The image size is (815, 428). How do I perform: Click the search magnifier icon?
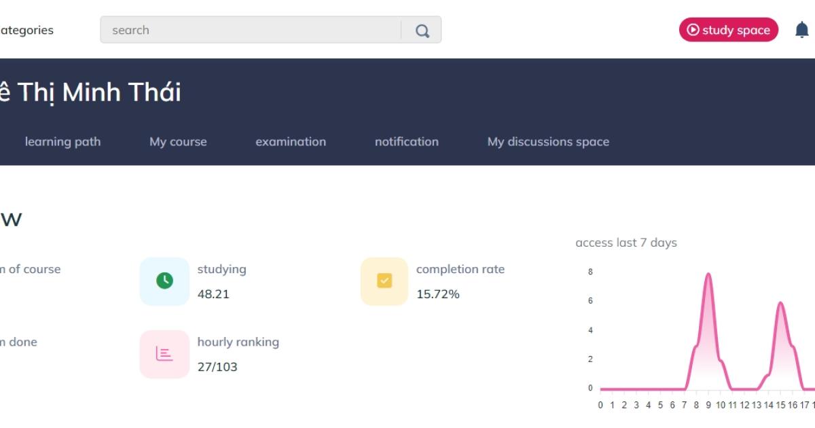tap(422, 31)
